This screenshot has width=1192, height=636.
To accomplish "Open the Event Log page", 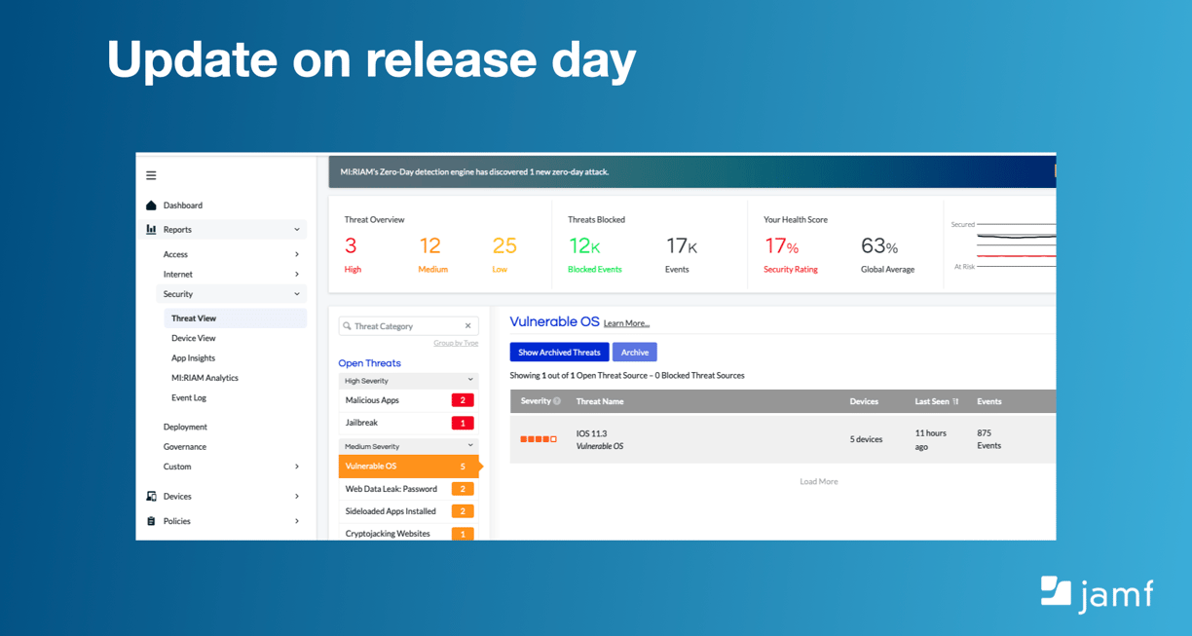I will coord(189,397).
